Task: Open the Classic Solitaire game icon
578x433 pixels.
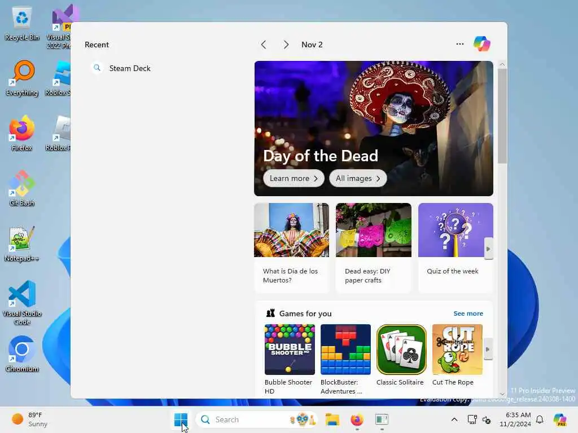Action: tap(401, 350)
